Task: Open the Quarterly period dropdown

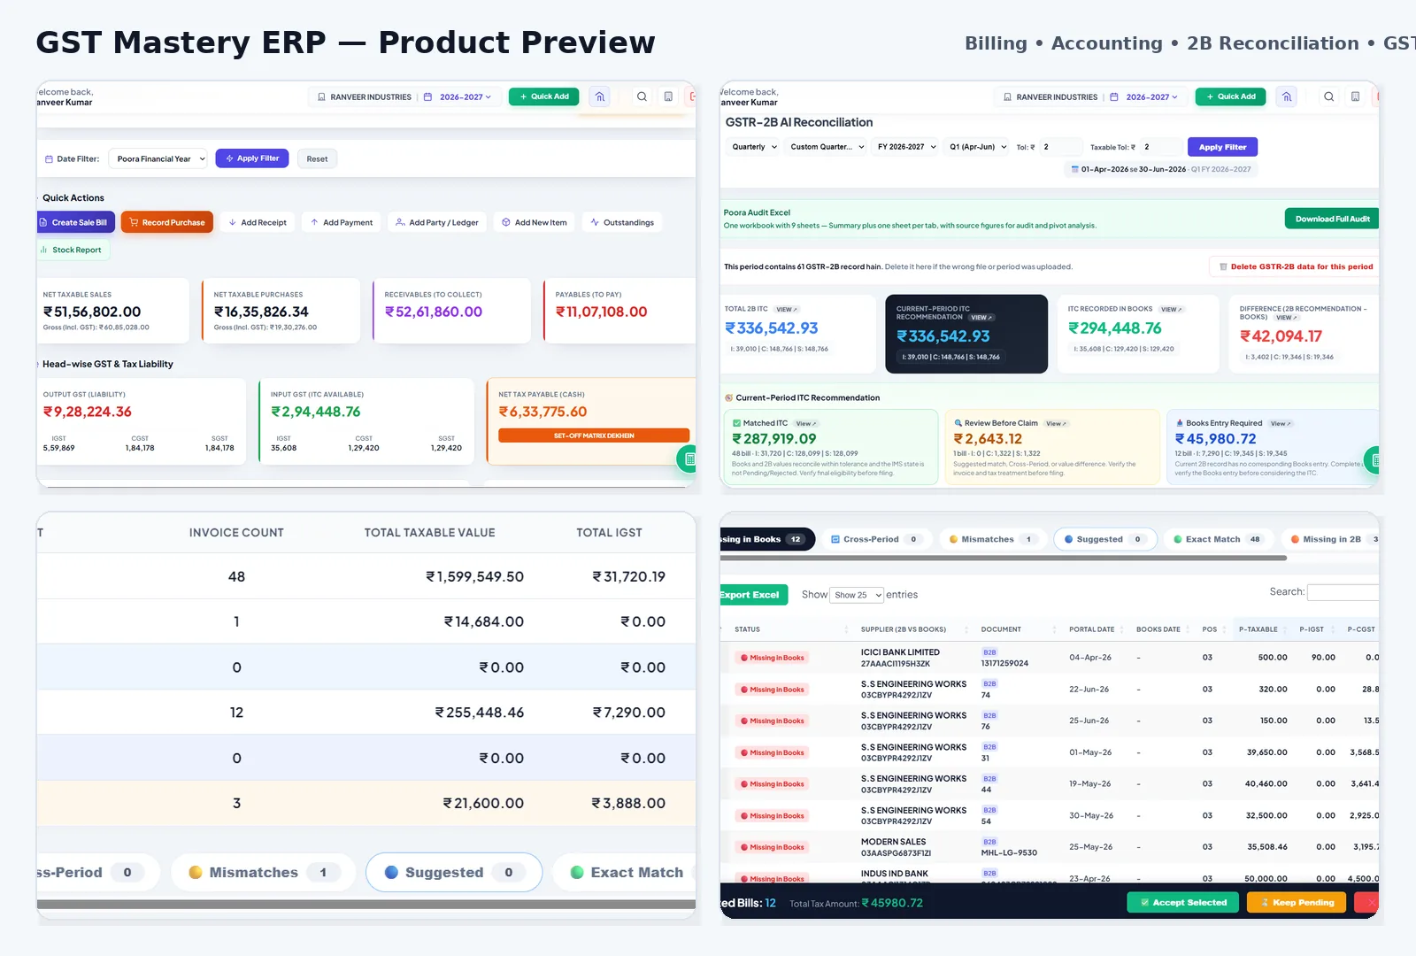Action: [x=753, y=147]
